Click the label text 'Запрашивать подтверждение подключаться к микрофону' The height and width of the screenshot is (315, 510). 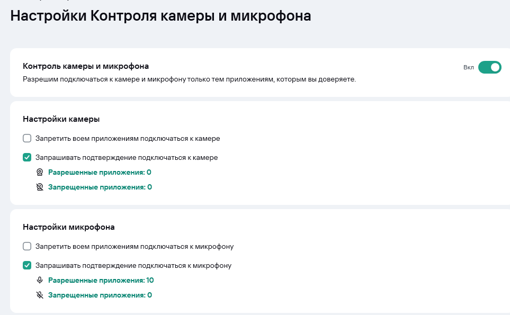pyautogui.click(x=133, y=265)
